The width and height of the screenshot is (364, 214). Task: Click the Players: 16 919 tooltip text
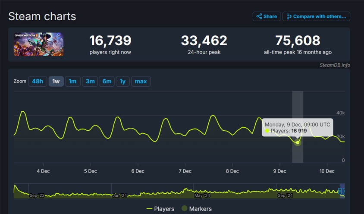(289, 131)
